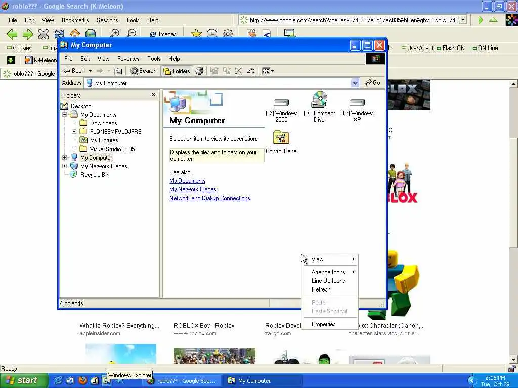
Task: Open K-Meleon URL history dropdown
Action: (463, 20)
